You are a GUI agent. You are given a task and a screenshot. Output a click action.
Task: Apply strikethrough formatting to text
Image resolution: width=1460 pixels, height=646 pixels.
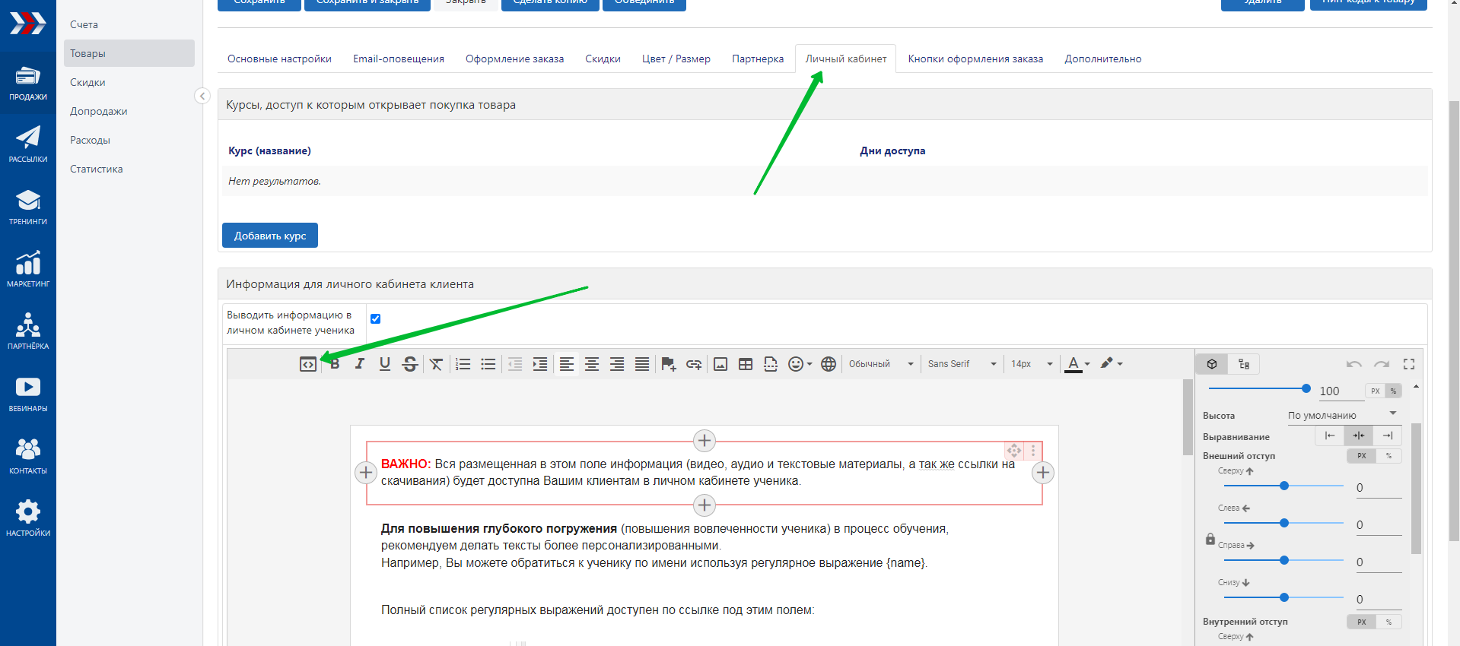click(x=410, y=364)
